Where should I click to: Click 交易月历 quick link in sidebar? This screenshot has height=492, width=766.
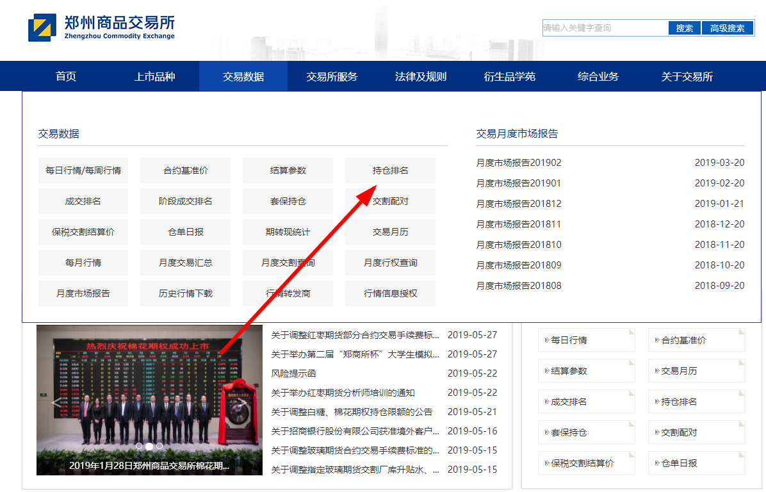[697, 371]
